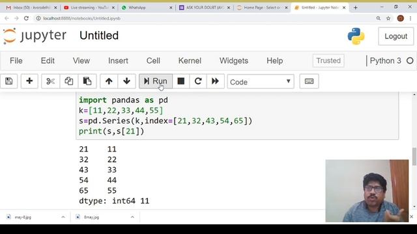This screenshot has height=234, width=417.
Task: Open the File menu
Action: pos(16,60)
